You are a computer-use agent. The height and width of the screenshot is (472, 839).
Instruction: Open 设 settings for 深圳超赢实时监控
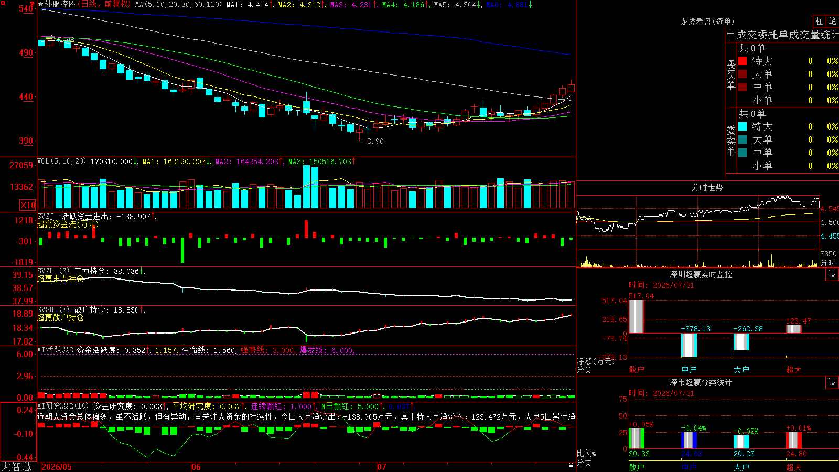pyautogui.click(x=832, y=274)
